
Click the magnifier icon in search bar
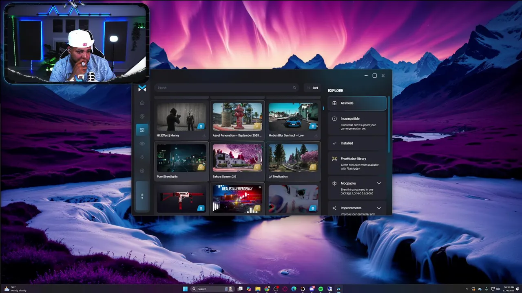pyautogui.click(x=294, y=87)
